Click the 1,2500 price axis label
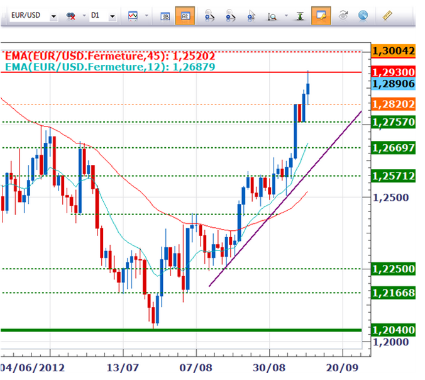This screenshot has width=425, height=380. (391, 198)
